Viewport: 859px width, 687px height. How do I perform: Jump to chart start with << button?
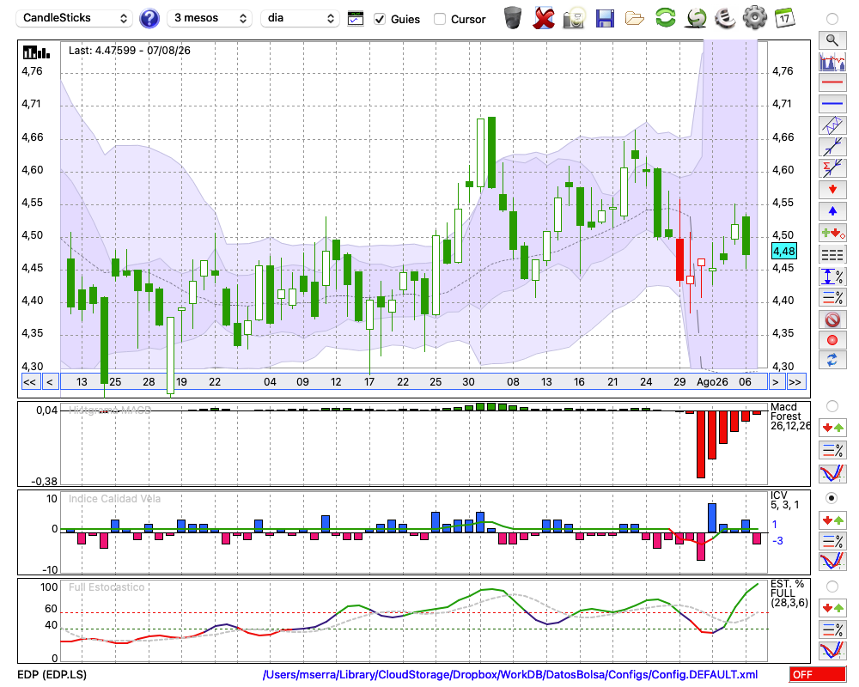pyautogui.click(x=29, y=382)
